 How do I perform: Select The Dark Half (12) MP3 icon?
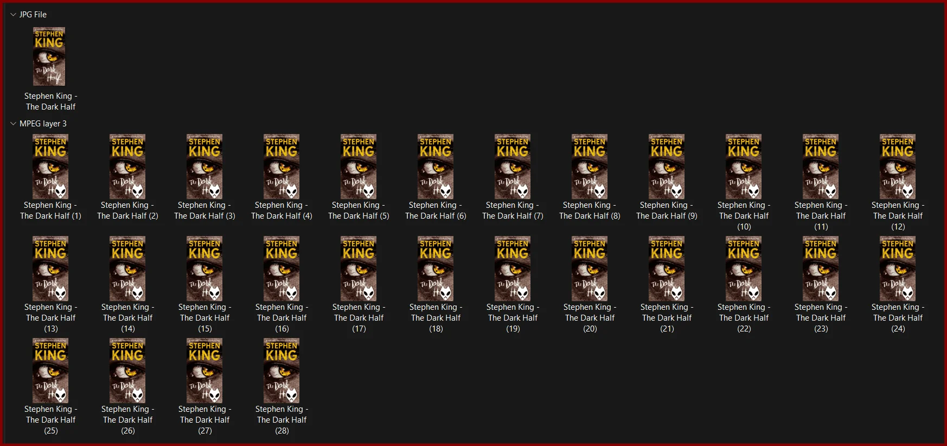point(898,167)
